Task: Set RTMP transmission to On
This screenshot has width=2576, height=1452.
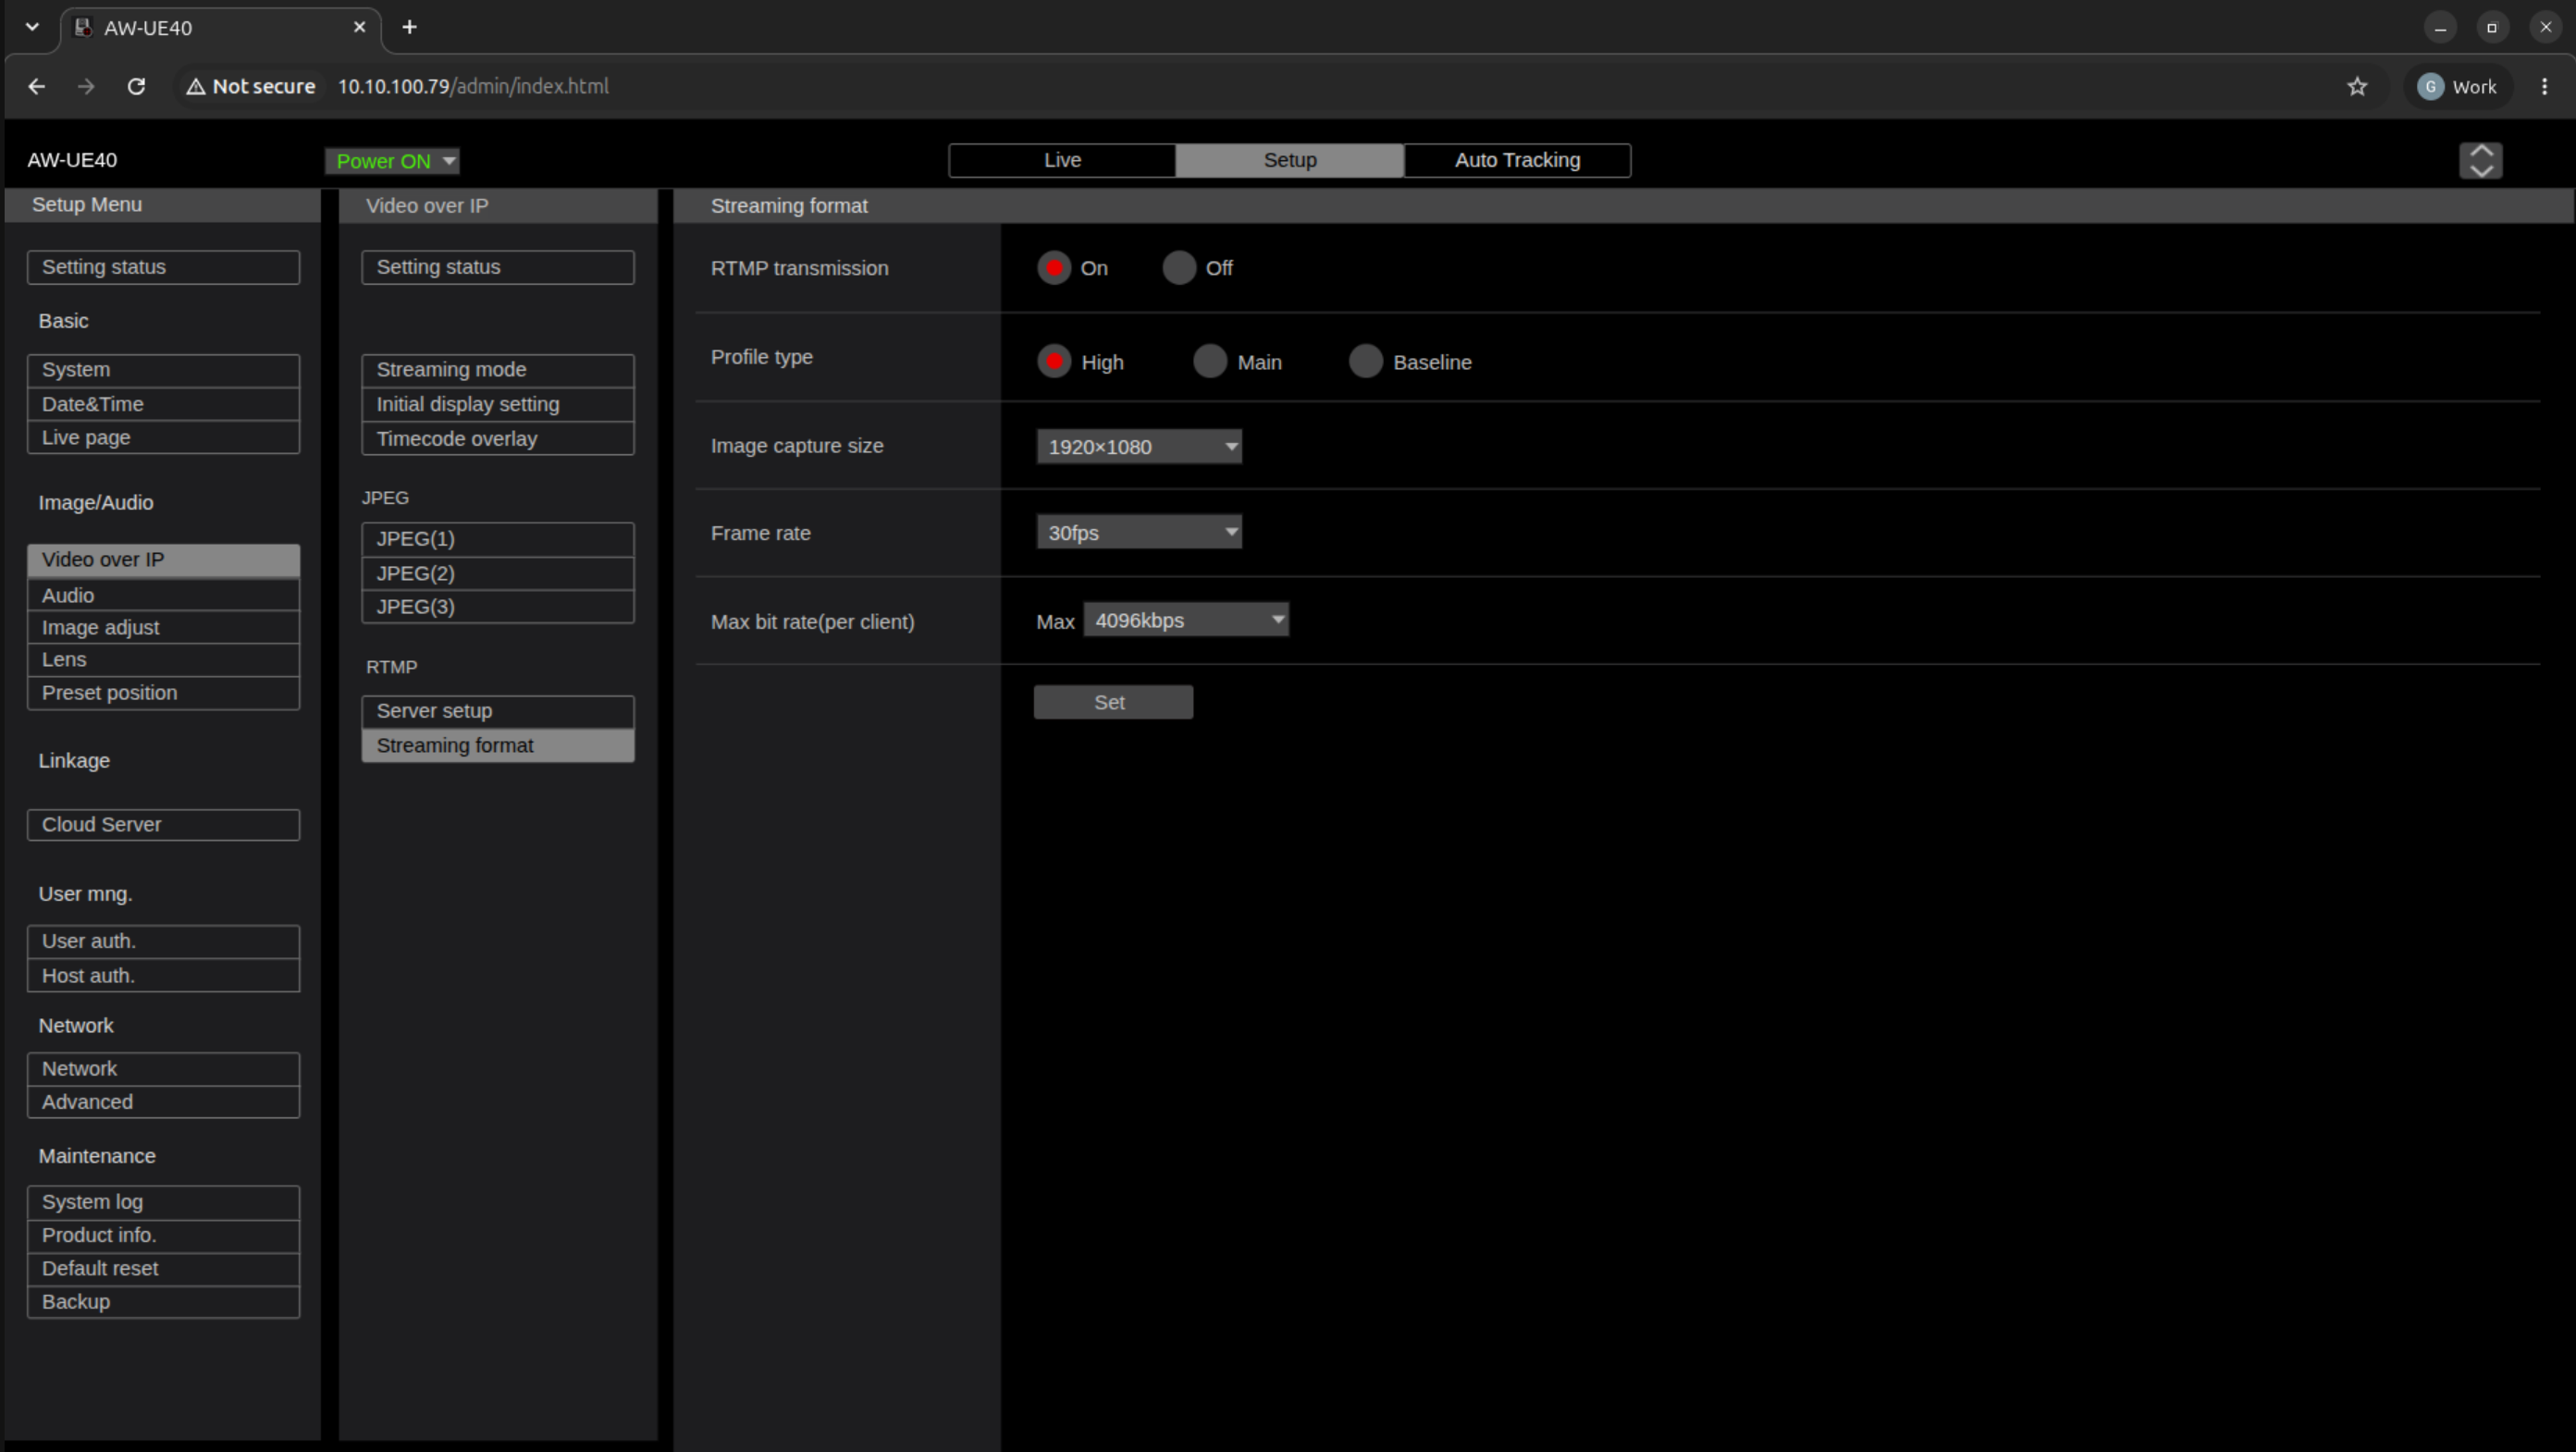Action: click(x=1054, y=268)
